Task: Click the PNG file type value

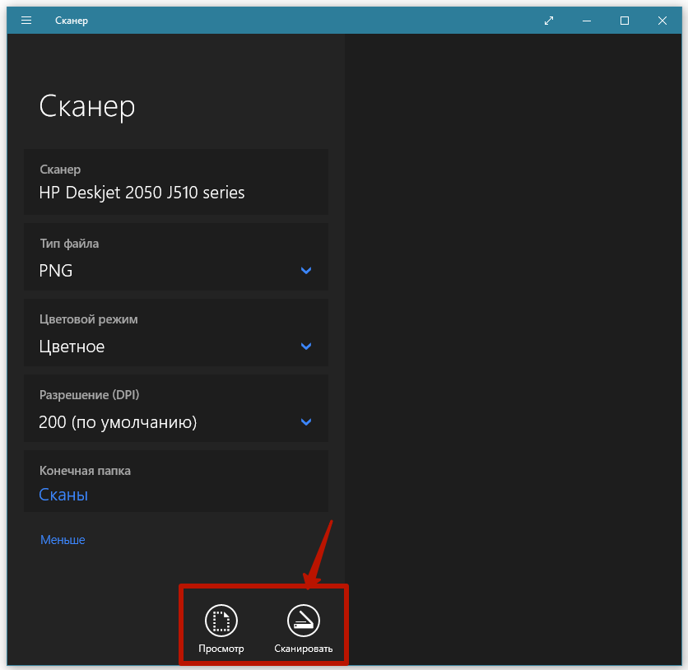Action: (56, 271)
